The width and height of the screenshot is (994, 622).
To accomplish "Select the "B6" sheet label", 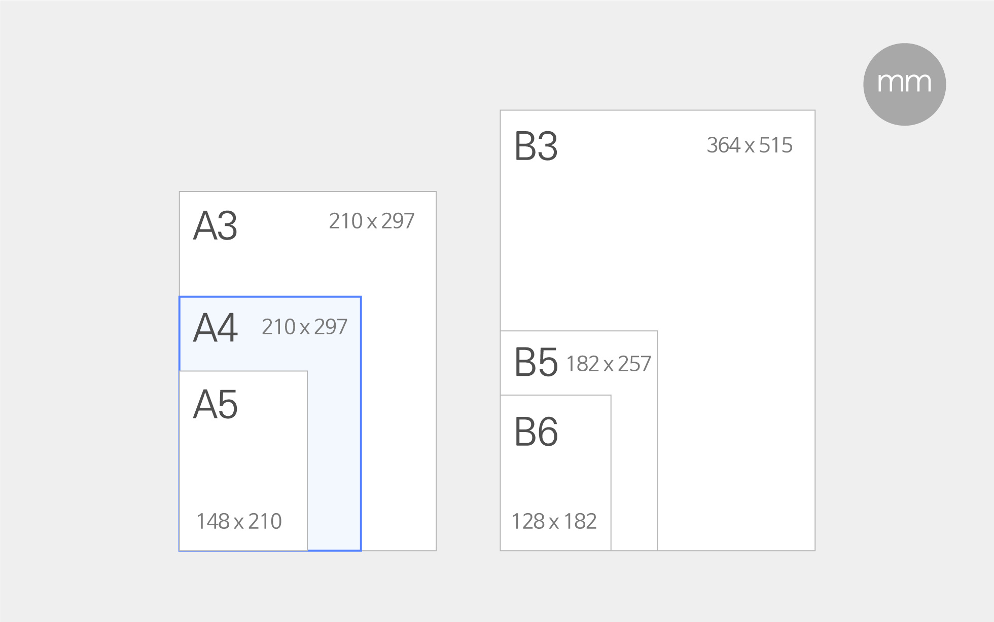I will (x=536, y=432).
